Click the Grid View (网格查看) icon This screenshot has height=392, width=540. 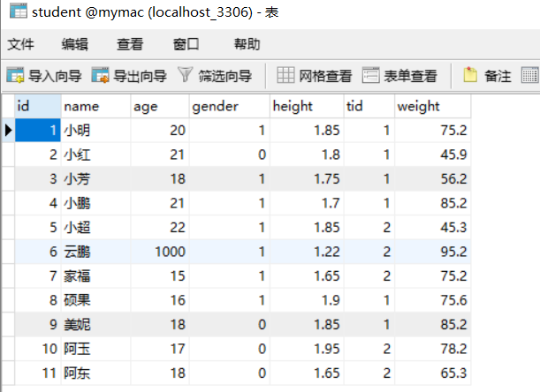285,75
